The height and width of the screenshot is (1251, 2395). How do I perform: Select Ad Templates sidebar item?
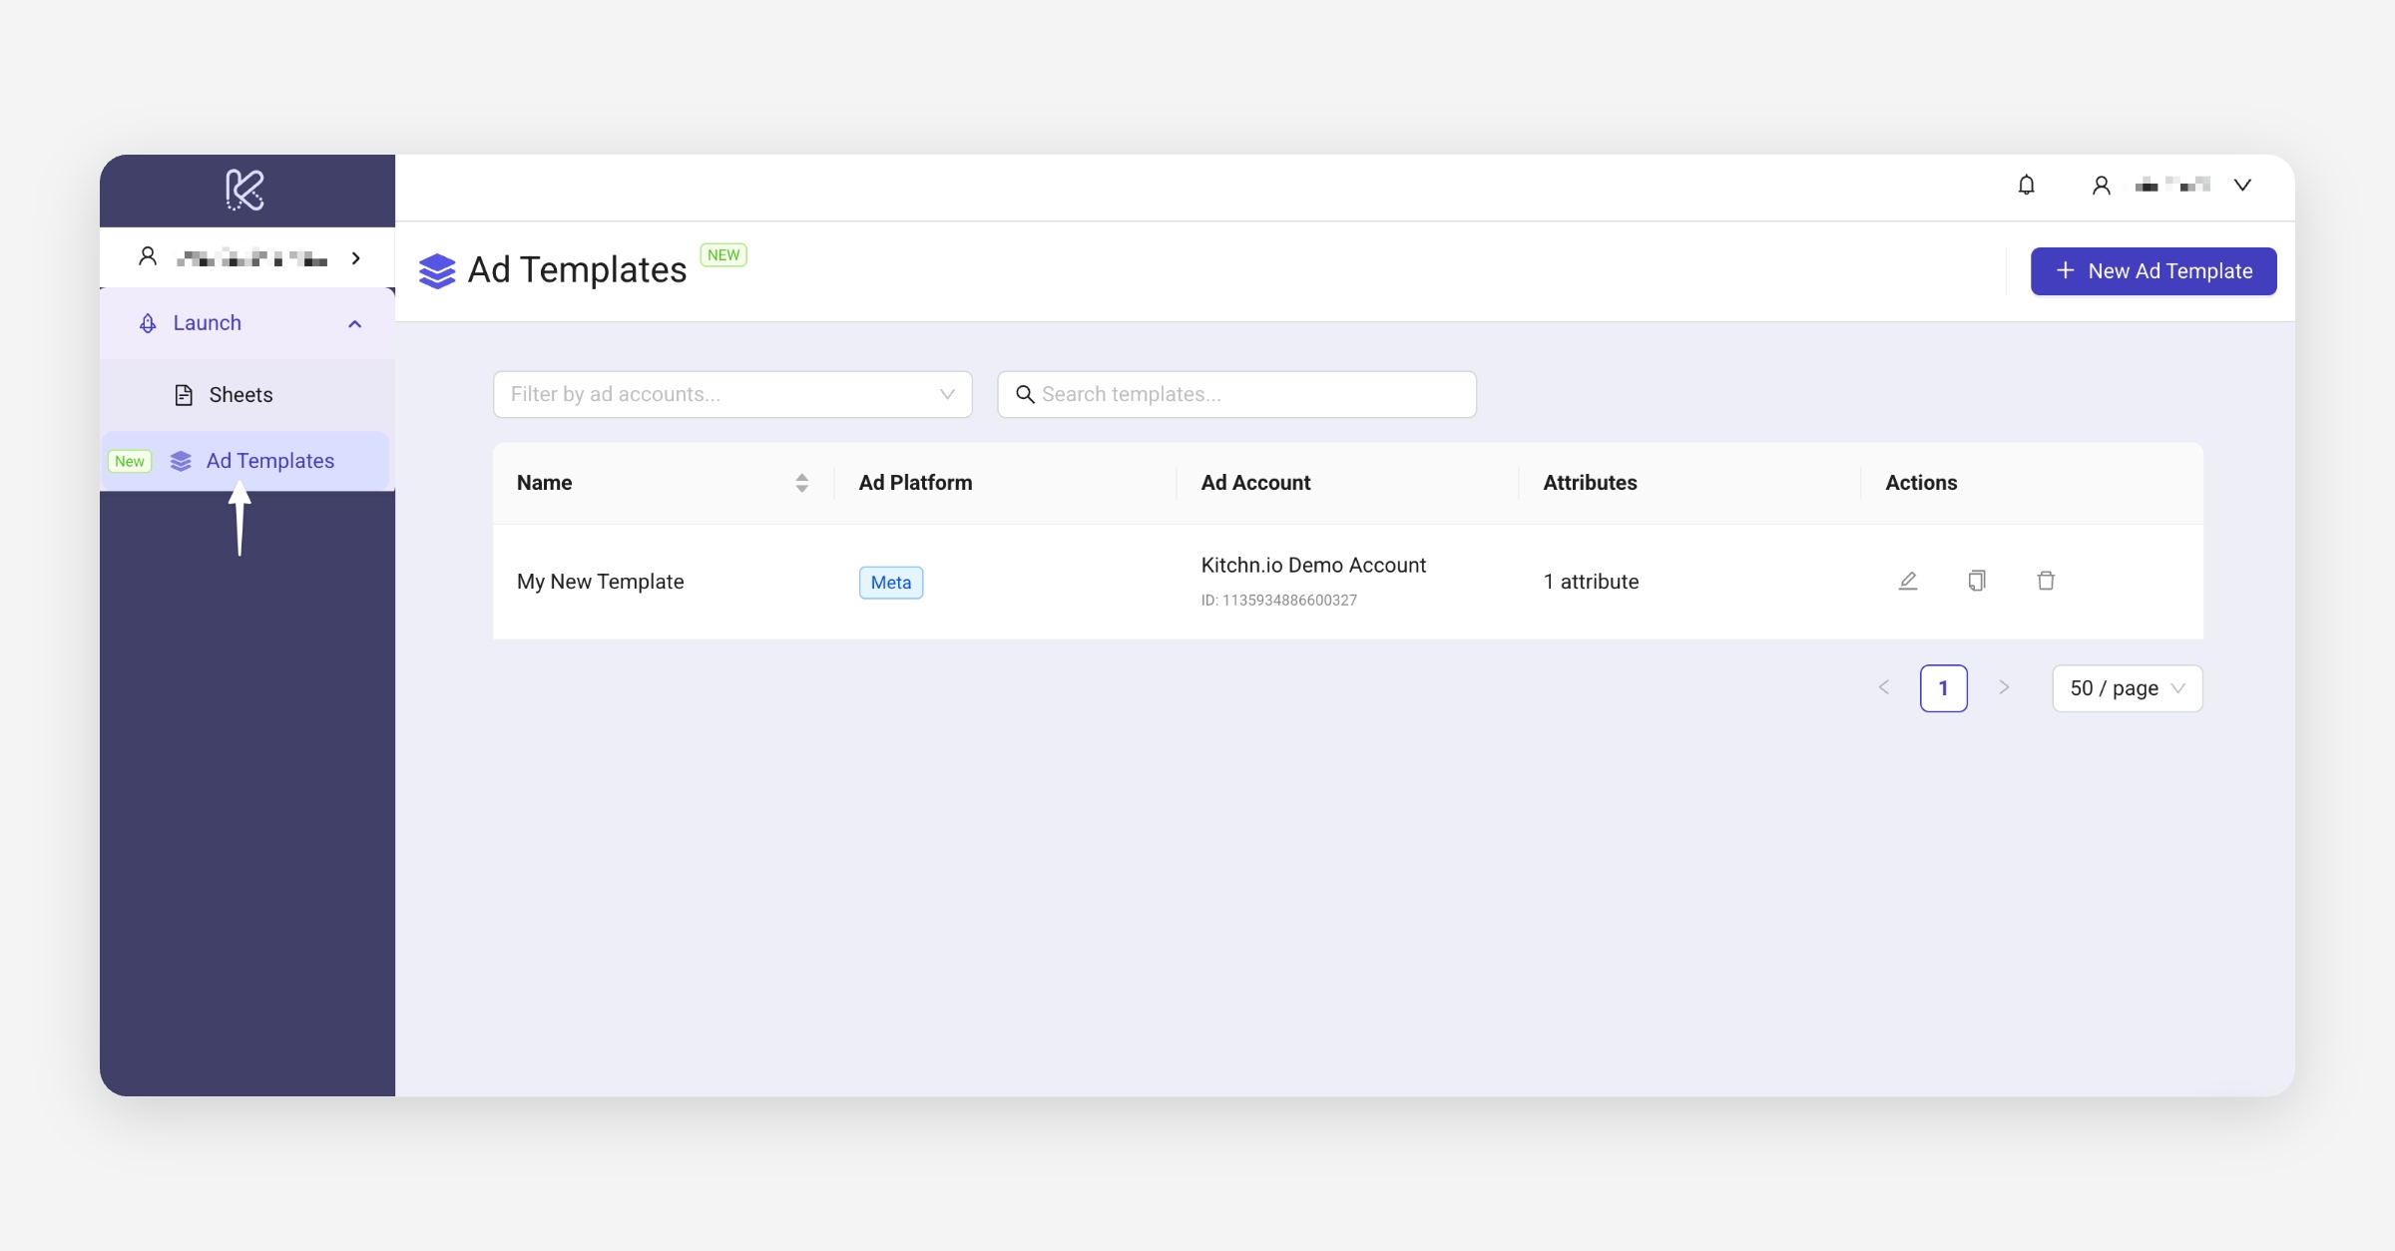(269, 461)
